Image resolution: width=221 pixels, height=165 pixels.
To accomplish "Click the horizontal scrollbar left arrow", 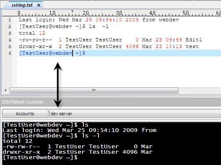I will [x=5, y=90].
